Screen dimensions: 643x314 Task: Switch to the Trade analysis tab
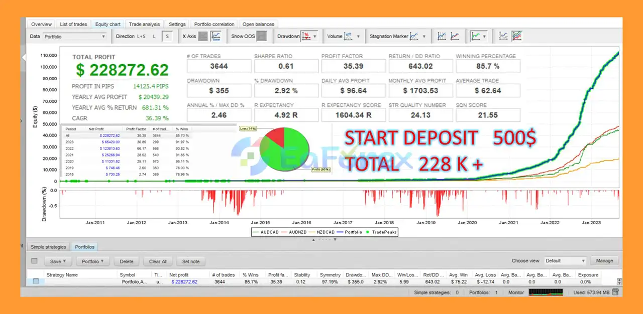tap(144, 24)
